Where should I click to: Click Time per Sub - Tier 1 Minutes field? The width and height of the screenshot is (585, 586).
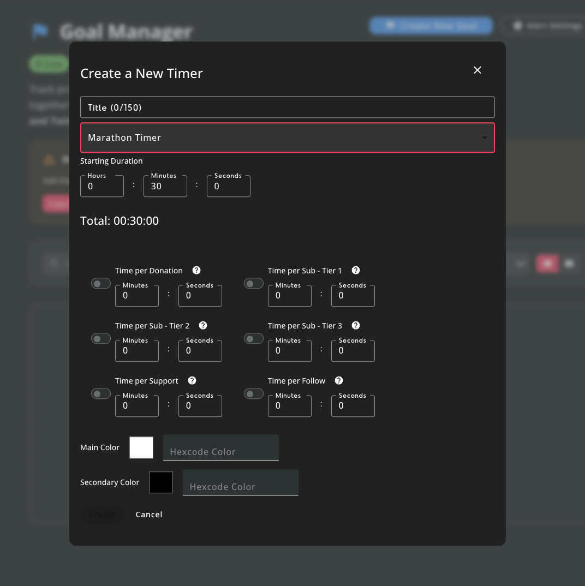click(x=290, y=295)
